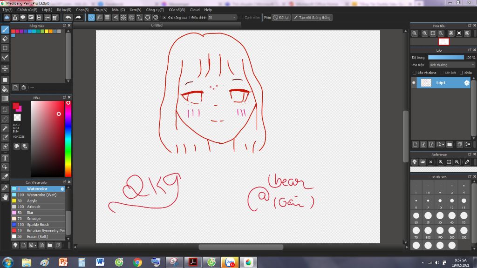
Task: Open the Pha trộn blend mode dropdown
Action: 452,65
